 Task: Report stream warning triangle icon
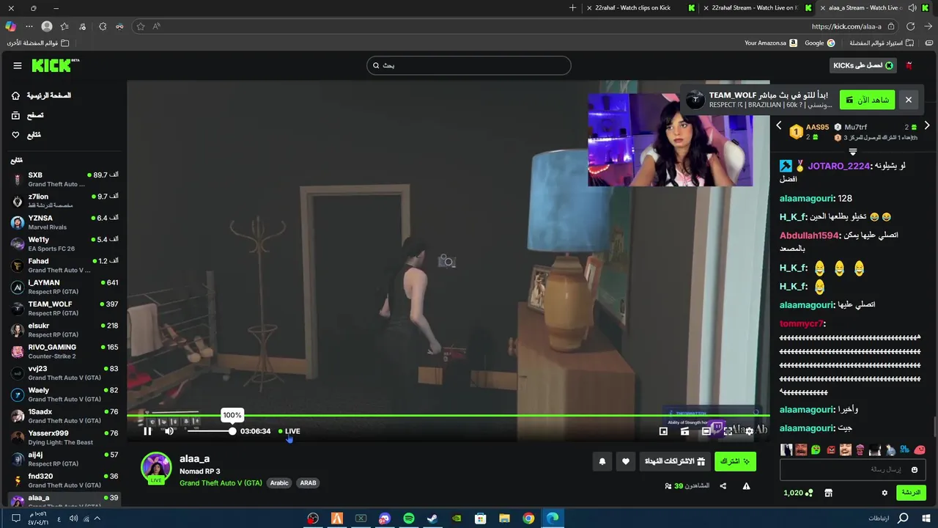point(746,486)
